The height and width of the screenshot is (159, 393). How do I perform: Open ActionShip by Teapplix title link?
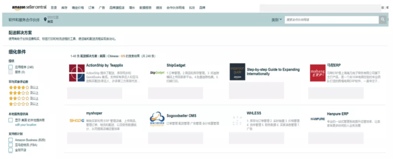click(105, 65)
